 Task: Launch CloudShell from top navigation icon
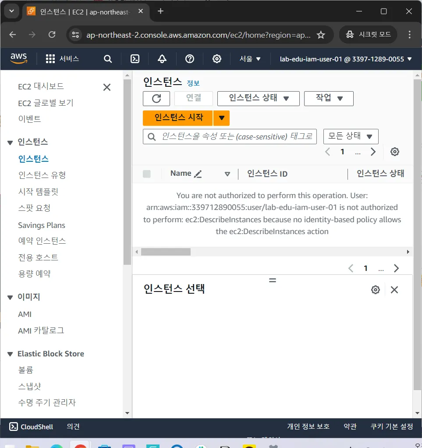tap(135, 59)
